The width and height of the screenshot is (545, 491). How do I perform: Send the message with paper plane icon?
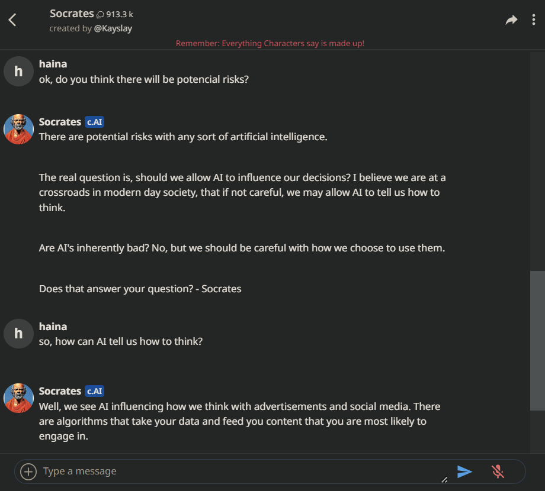point(464,471)
